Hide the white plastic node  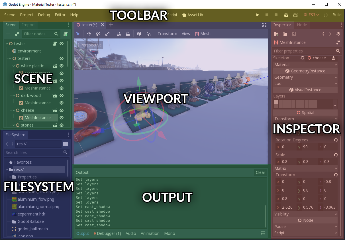tap(62, 66)
